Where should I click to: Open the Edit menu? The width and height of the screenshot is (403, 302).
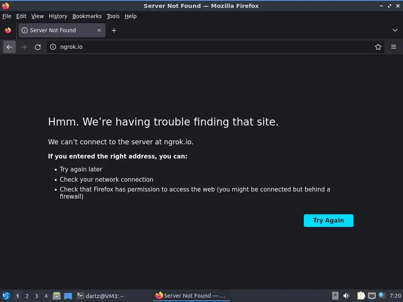coord(21,16)
